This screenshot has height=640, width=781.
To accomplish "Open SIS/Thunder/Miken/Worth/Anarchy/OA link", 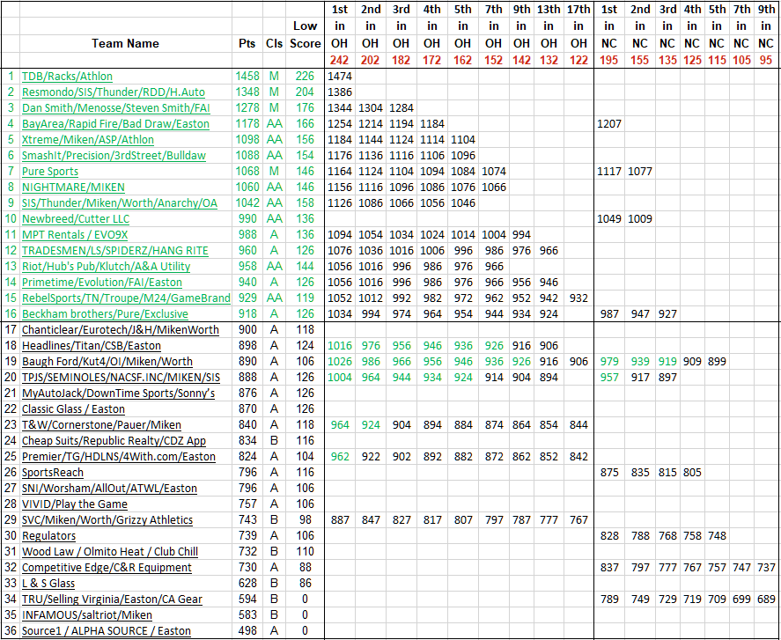I will (120, 203).
